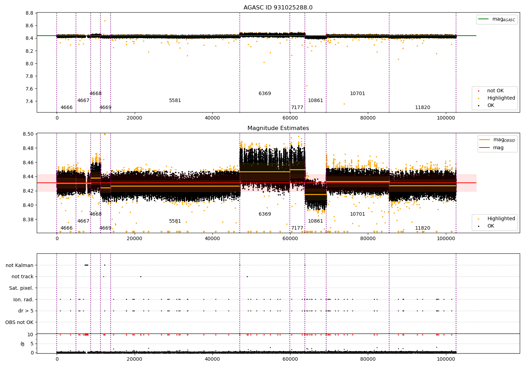This screenshot has height=367, width=525.
Task: Click the 'dr > 5' axis label
Action: (x=26, y=311)
